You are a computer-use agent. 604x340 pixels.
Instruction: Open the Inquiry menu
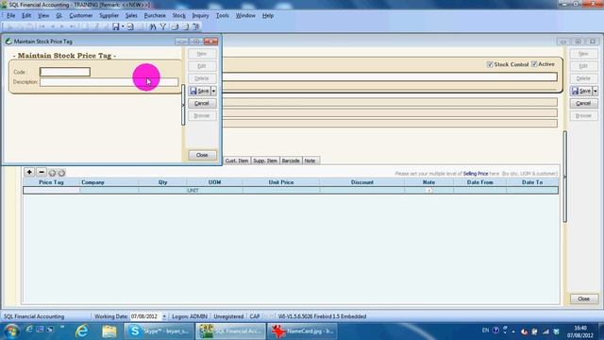(x=200, y=15)
